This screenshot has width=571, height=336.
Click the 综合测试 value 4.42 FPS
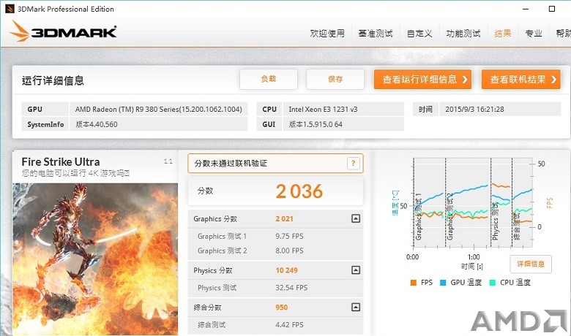(x=289, y=325)
